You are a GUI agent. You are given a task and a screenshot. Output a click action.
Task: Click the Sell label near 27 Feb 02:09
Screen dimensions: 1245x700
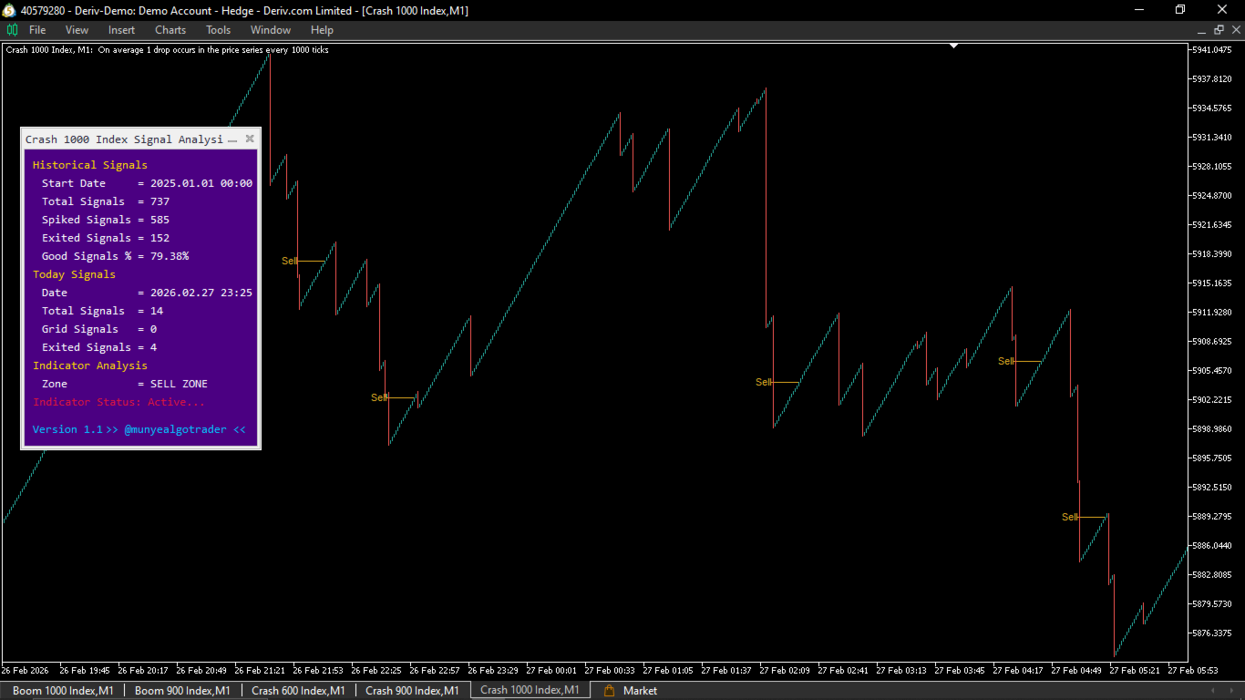click(764, 383)
